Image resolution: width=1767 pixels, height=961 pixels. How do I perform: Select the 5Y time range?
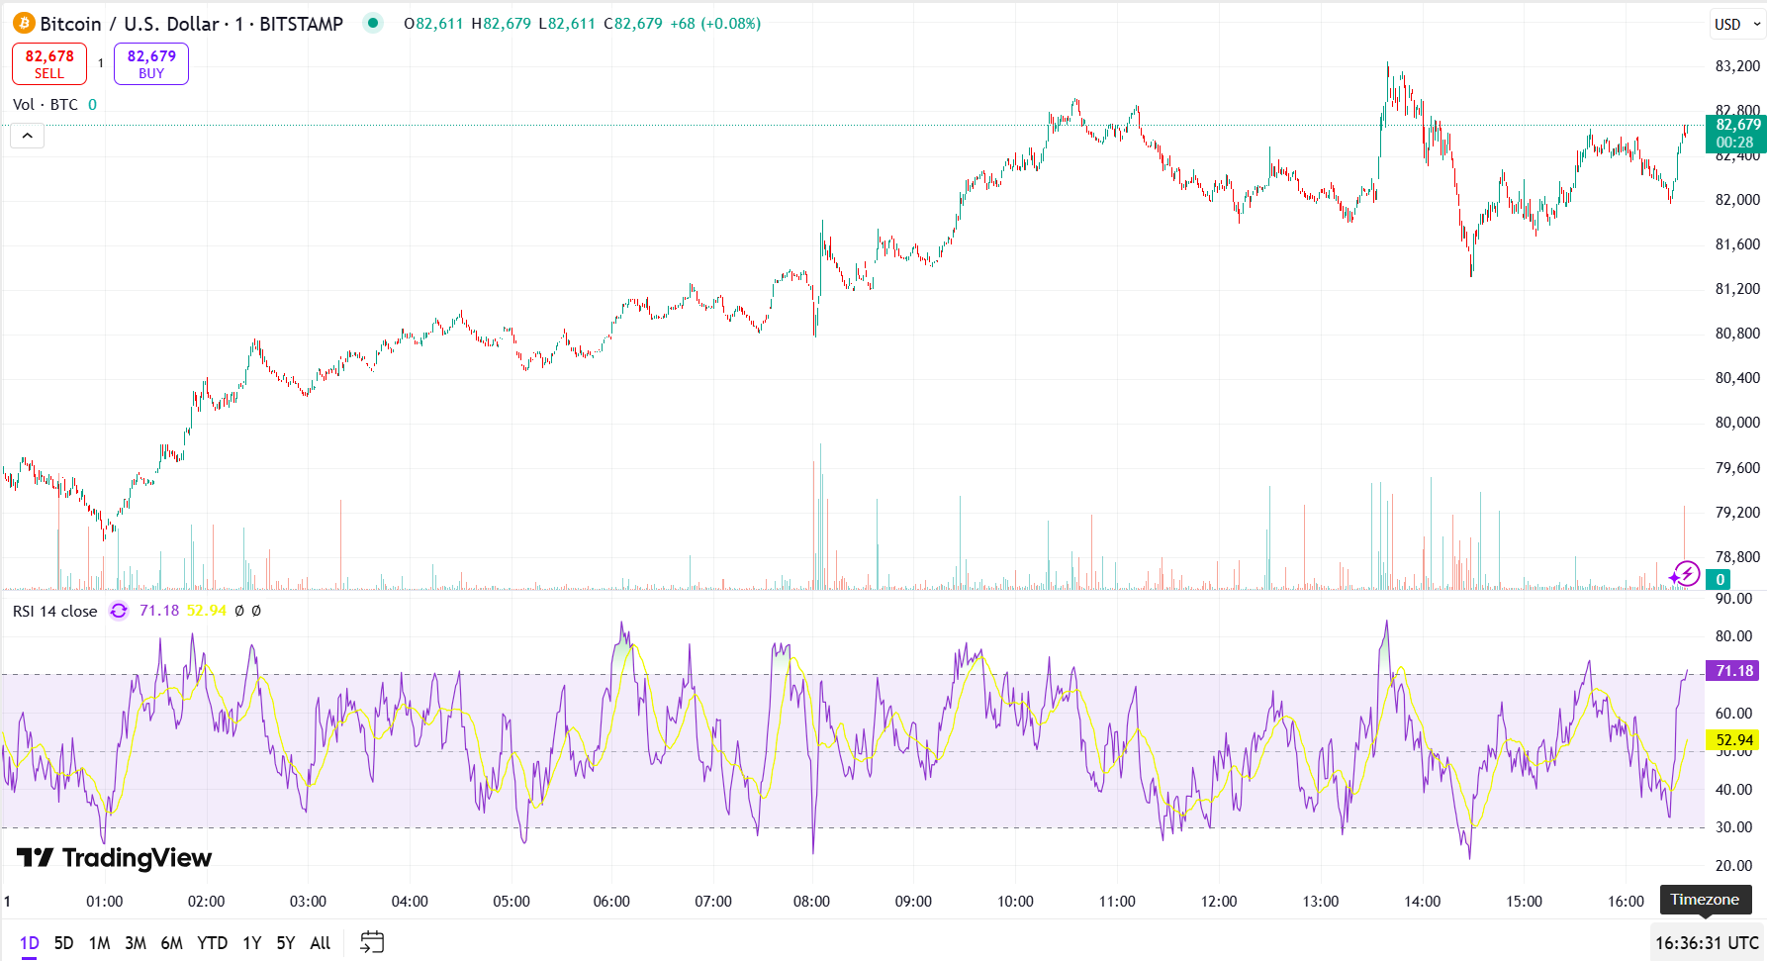pyautogui.click(x=286, y=943)
